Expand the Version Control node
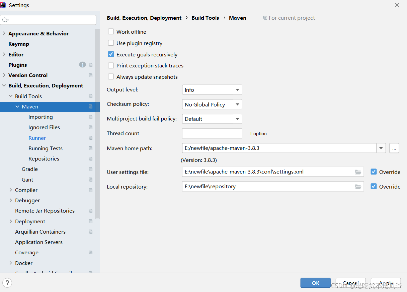This screenshot has height=292, width=407. (x=4, y=75)
